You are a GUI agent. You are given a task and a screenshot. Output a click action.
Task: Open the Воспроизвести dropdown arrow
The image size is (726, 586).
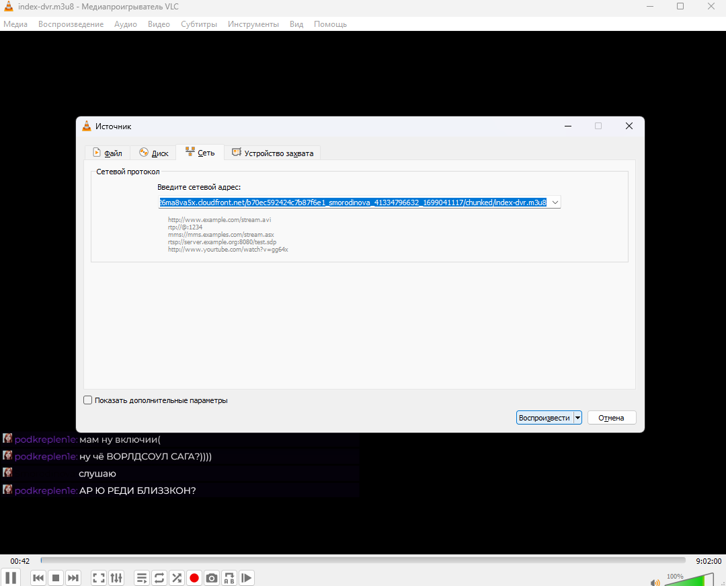[x=578, y=418]
